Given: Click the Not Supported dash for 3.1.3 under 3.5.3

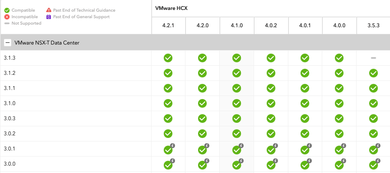Looking at the screenshot, I should (x=373, y=58).
